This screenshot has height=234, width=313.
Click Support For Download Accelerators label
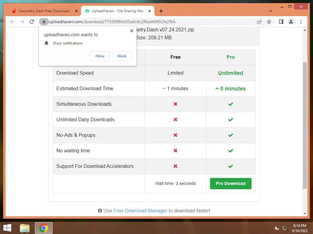click(x=95, y=166)
